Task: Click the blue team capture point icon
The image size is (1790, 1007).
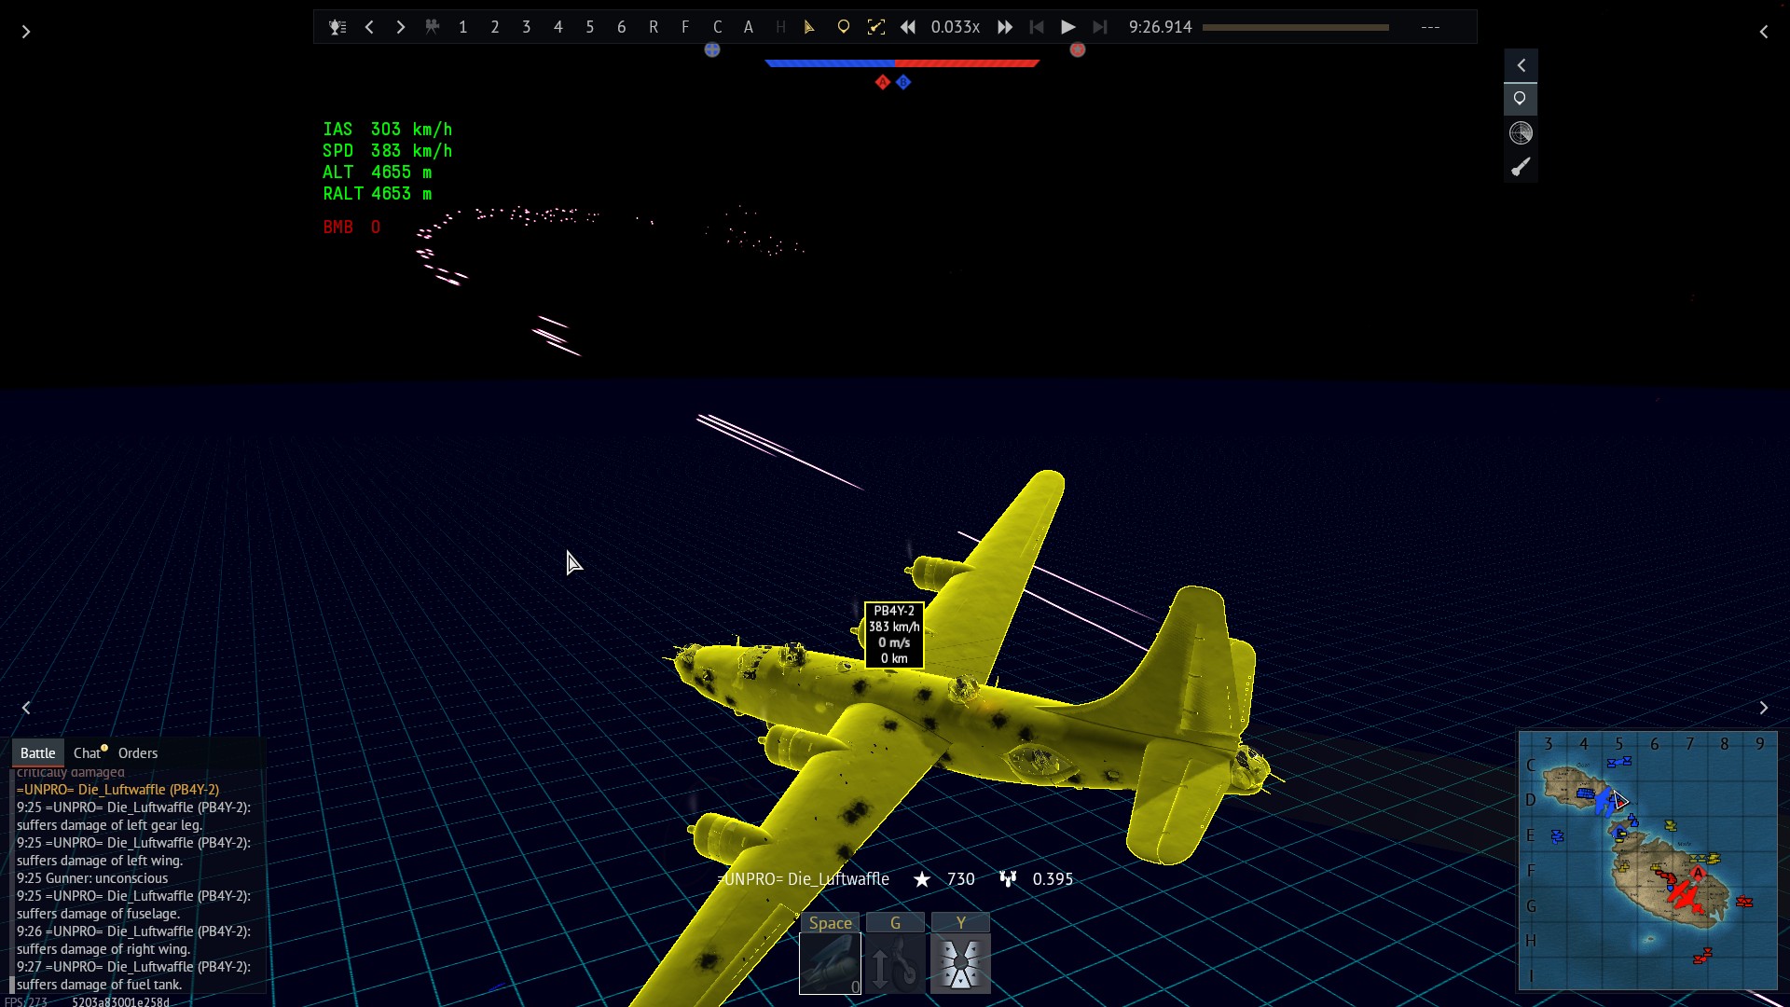Action: [712, 50]
